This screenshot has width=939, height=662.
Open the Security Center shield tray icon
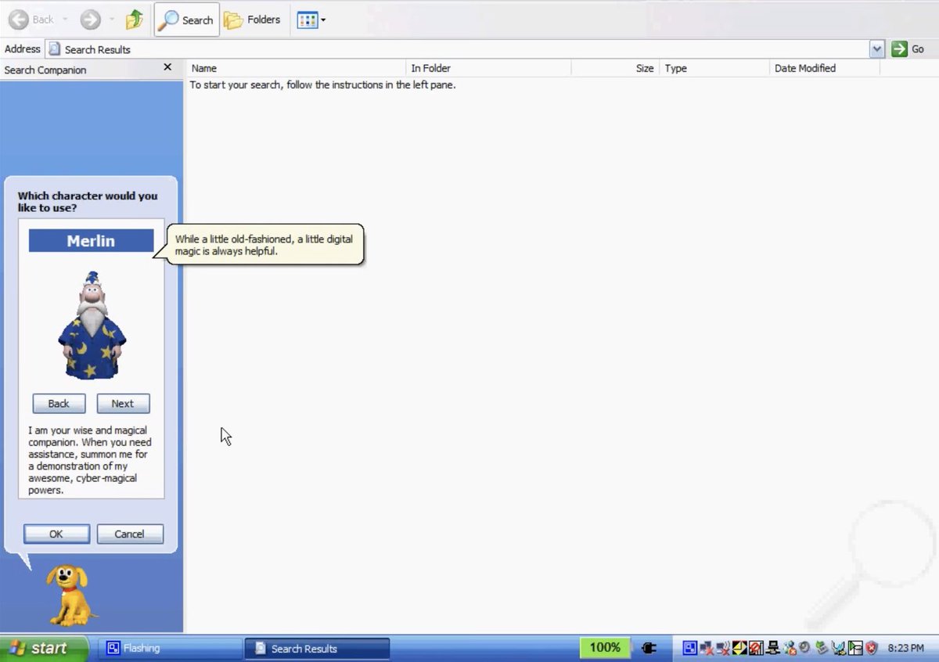(872, 648)
